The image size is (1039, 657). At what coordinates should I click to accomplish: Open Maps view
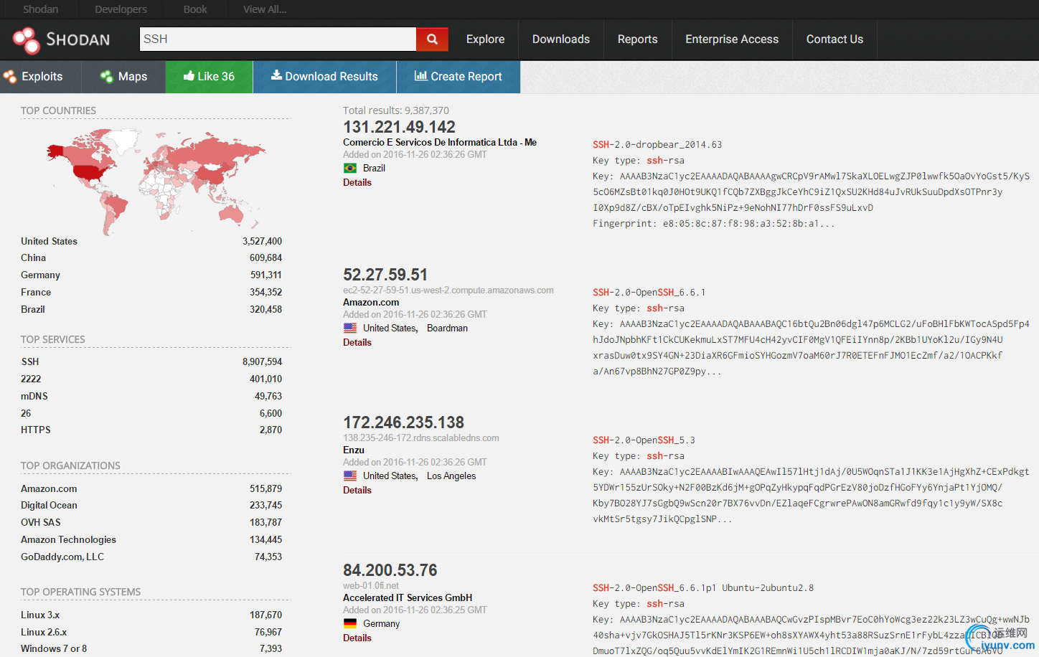pos(123,77)
